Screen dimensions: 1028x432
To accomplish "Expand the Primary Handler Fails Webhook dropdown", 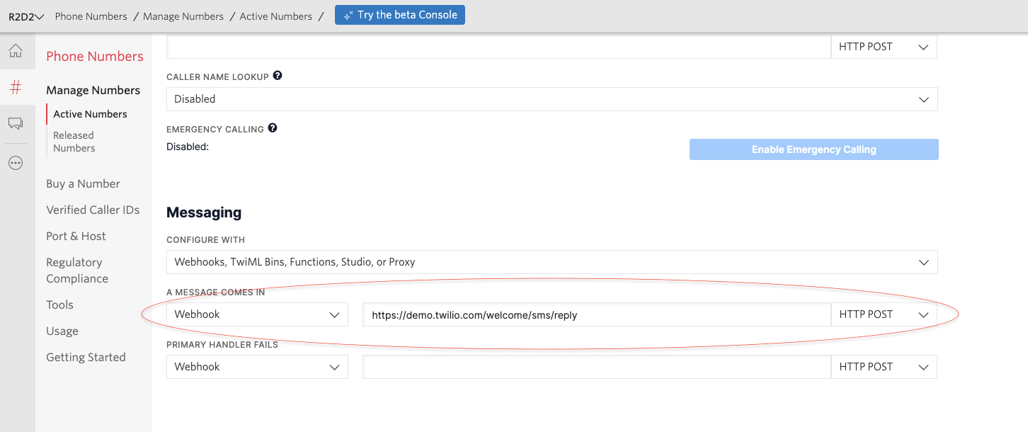I will 257,366.
